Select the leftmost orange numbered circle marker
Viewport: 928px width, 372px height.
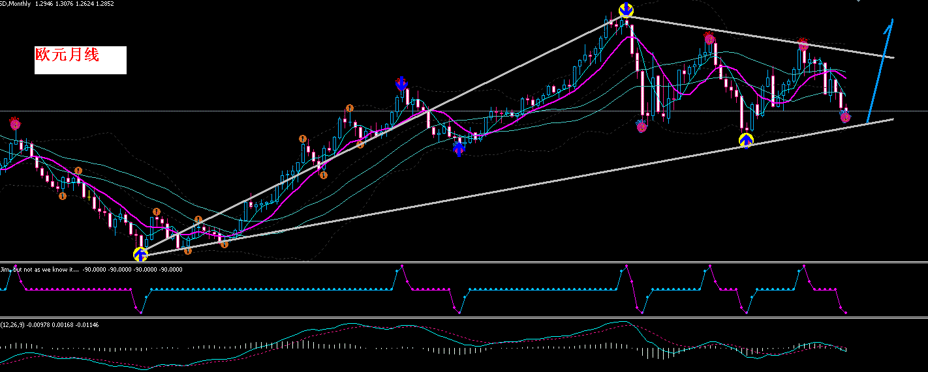click(62, 195)
